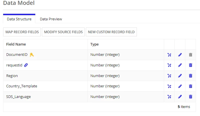This screenshot has height=116, width=200.
Task: Switch to the Data Preview tab
Action: tap(51, 19)
